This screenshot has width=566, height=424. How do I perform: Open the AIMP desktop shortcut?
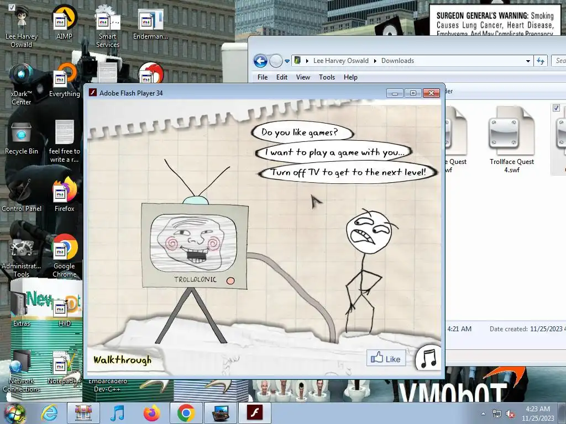[x=64, y=22]
